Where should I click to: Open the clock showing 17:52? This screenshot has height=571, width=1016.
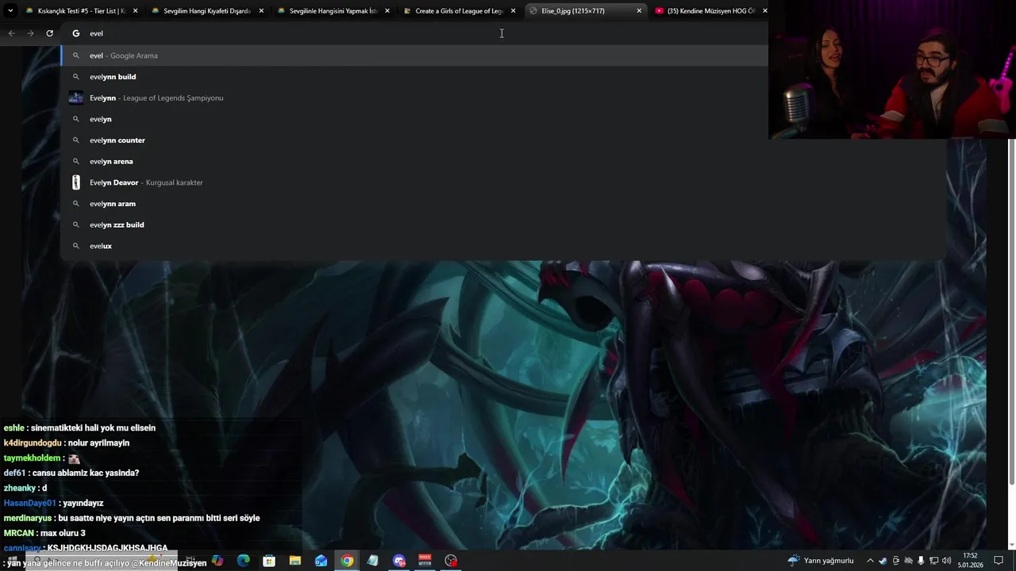[x=970, y=561]
